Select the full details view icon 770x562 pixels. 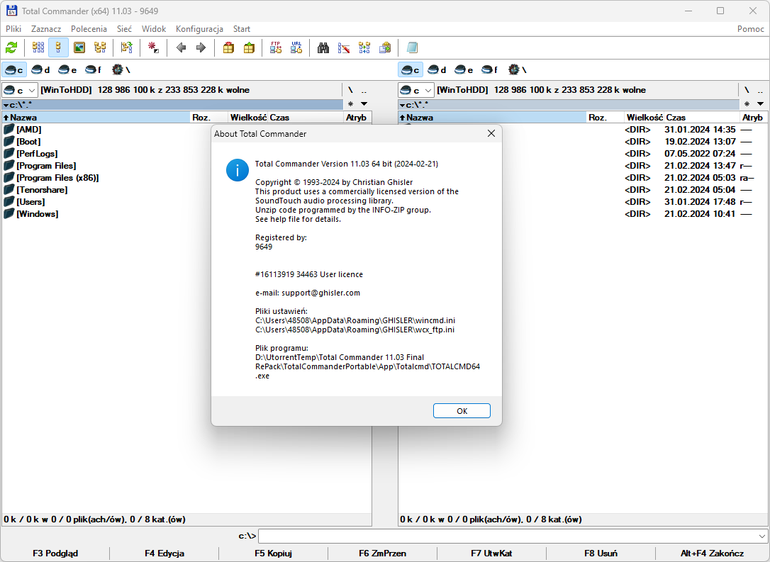pyautogui.click(x=58, y=47)
